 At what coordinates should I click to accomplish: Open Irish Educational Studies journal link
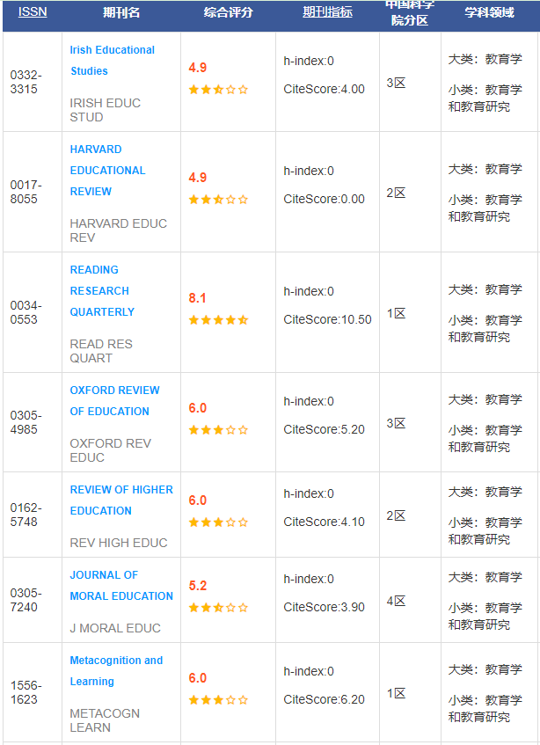pyautogui.click(x=112, y=61)
